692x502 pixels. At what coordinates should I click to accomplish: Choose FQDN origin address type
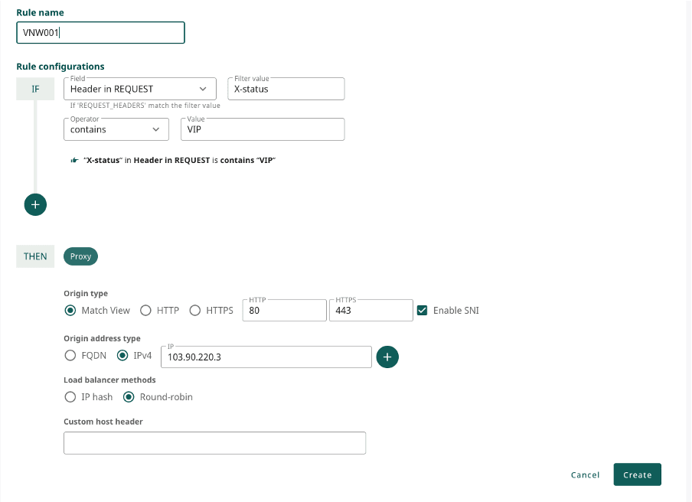70,356
